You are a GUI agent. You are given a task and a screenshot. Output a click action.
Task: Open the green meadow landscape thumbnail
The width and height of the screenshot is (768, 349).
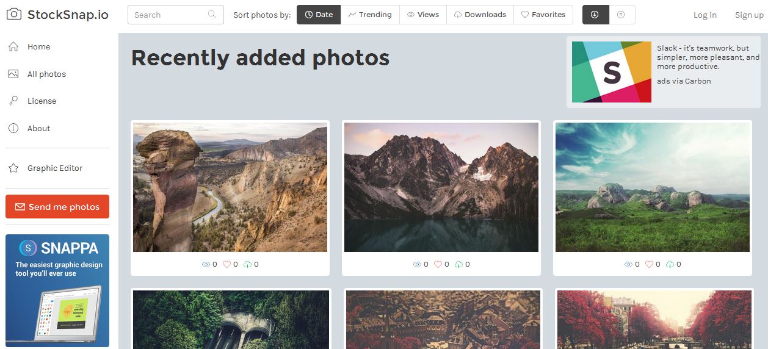coord(652,187)
